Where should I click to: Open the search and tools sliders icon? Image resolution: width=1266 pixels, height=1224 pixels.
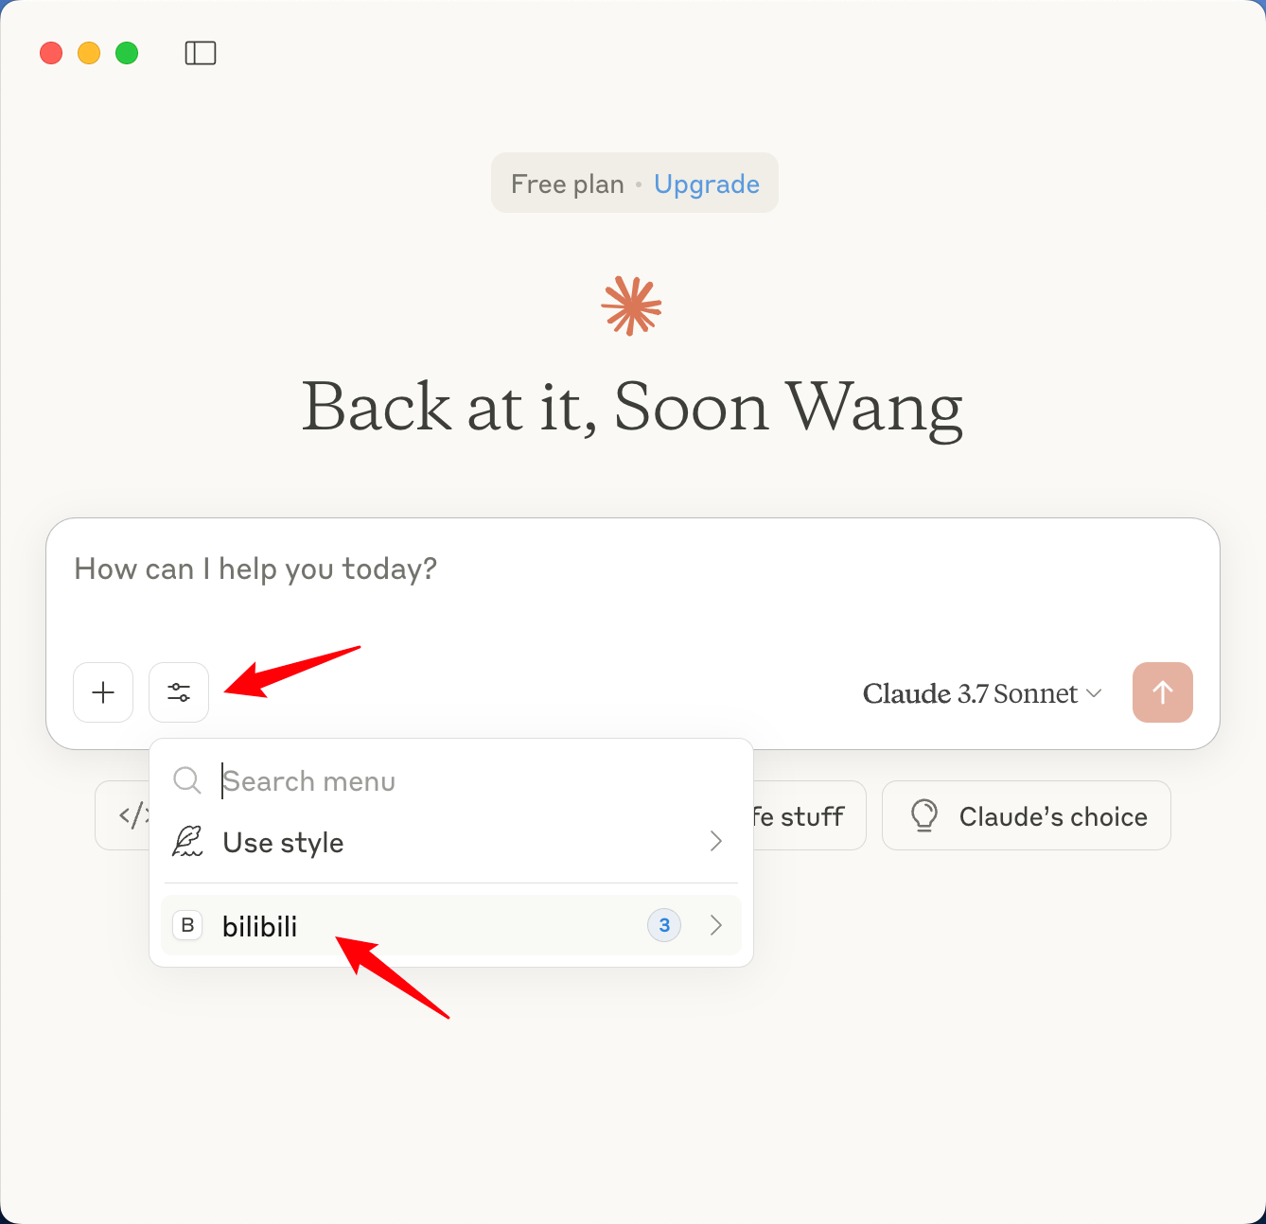click(179, 692)
